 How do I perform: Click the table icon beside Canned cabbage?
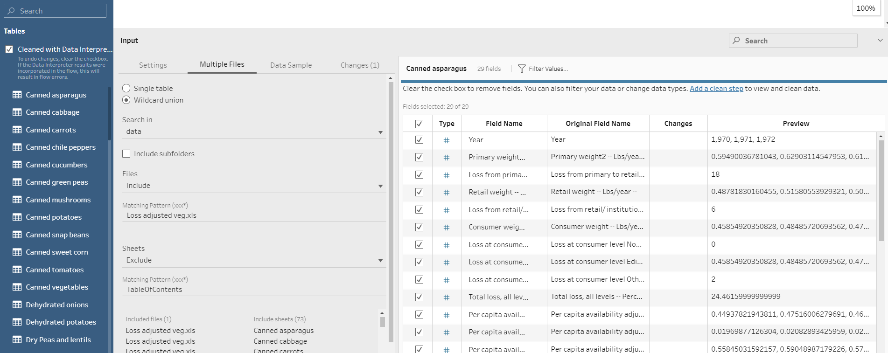coord(17,112)
